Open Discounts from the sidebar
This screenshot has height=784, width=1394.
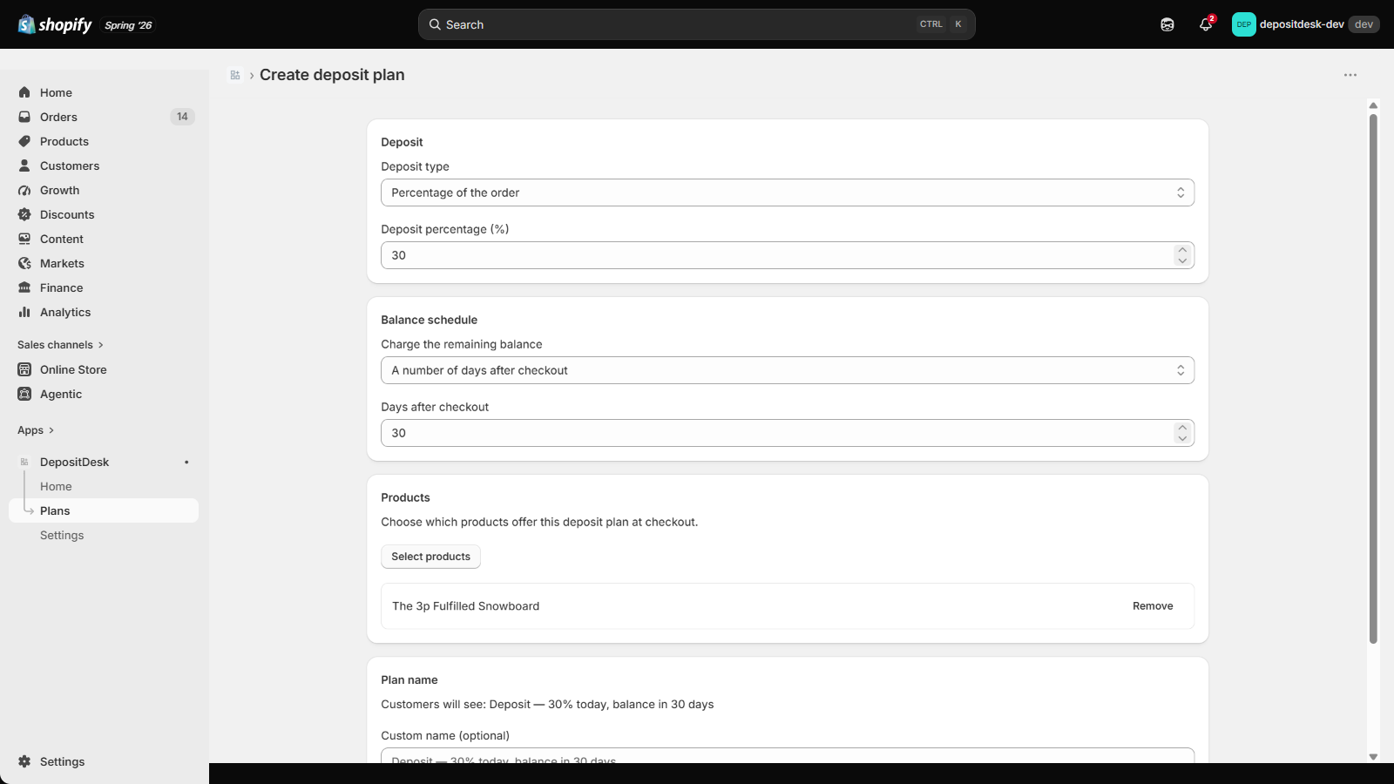[67, 214]
